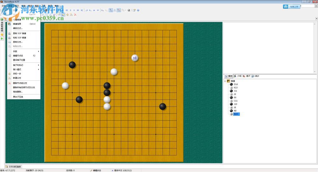
Task: Open the 手数 submenu
Action: (x=24, y=51)
